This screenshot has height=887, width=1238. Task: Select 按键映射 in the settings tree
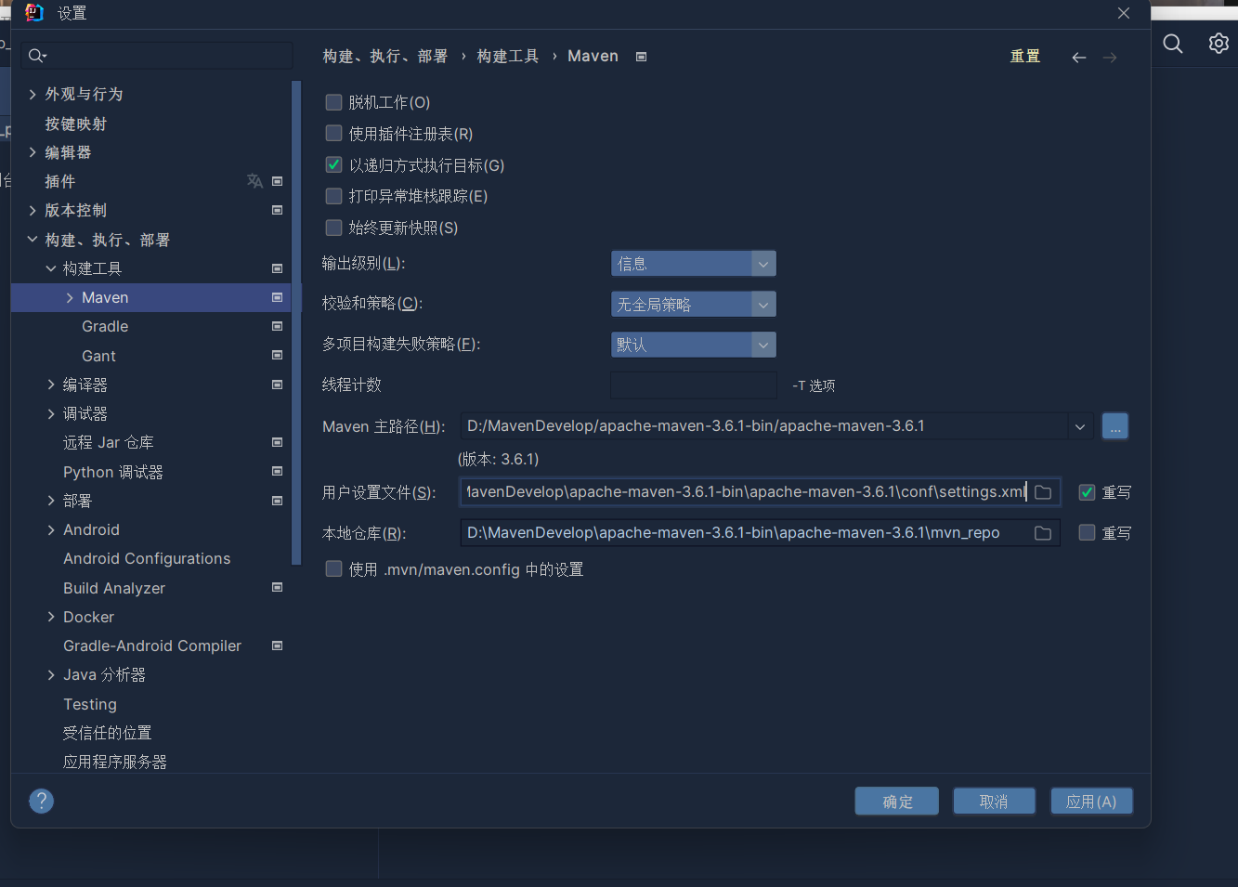(76, 124)
